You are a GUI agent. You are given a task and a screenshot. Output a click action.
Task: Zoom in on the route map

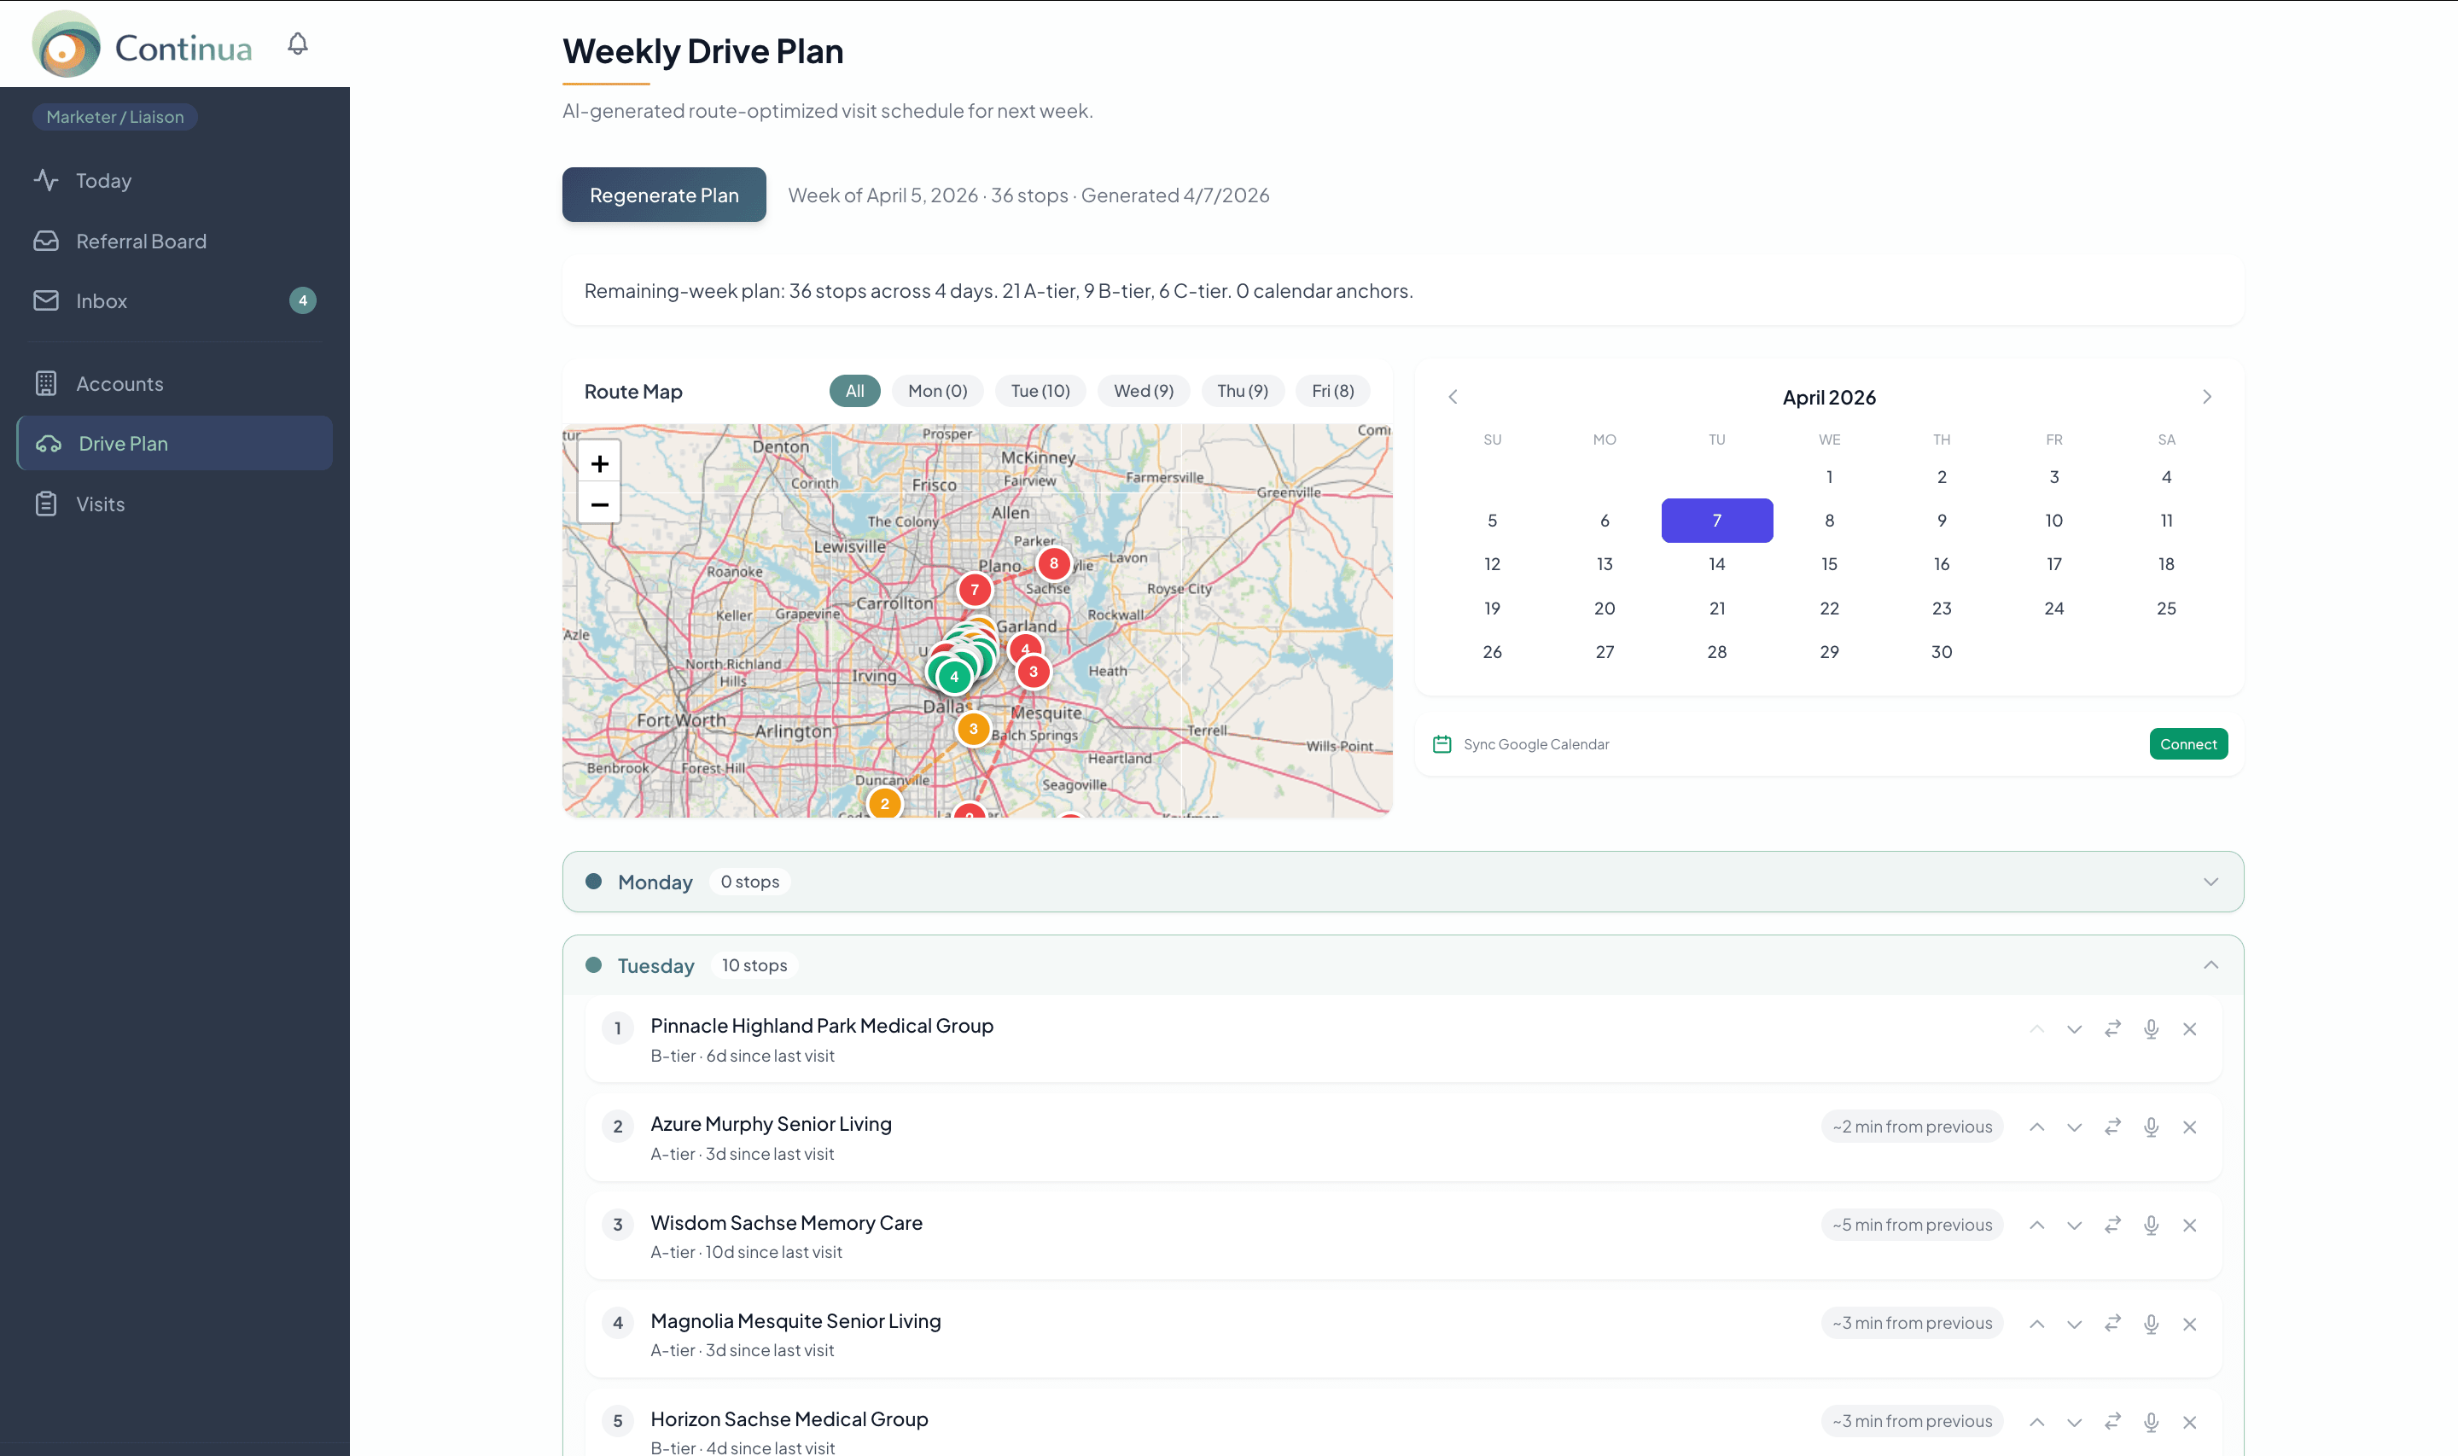click(598, 462)
